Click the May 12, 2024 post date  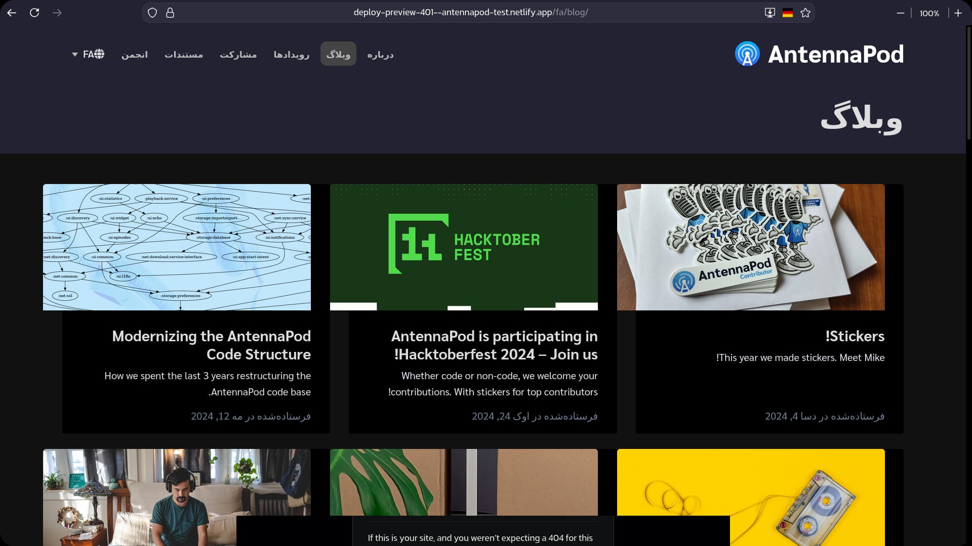point(251,416)
